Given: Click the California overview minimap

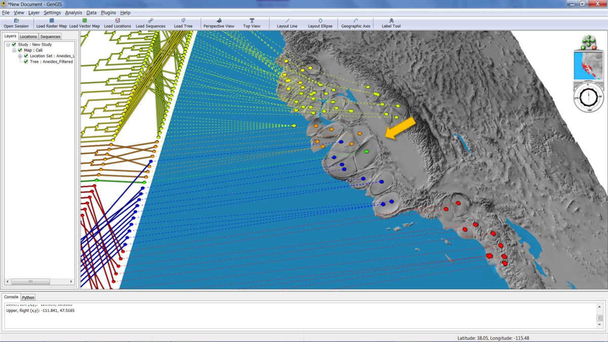Looking at the screenshot, I should (589, 65).
